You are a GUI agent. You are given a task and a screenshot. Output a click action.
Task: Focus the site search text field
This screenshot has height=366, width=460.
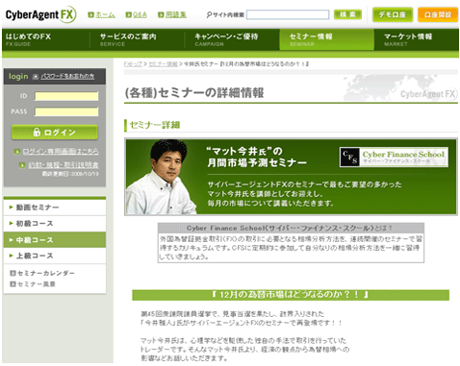click(288, 14)
